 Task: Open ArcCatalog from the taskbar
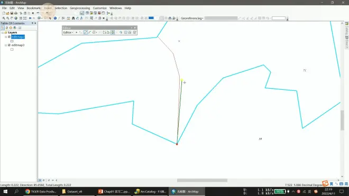coord(151,191)
